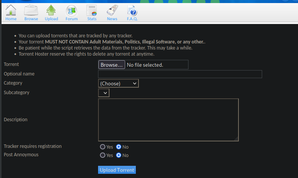
Task: Select Yes for Tracker requires registration
Action: pos(102,147)
